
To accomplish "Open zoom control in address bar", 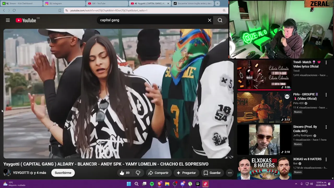I will (224, 10).
